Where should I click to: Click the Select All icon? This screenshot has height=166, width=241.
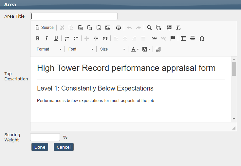click(169, 28)
